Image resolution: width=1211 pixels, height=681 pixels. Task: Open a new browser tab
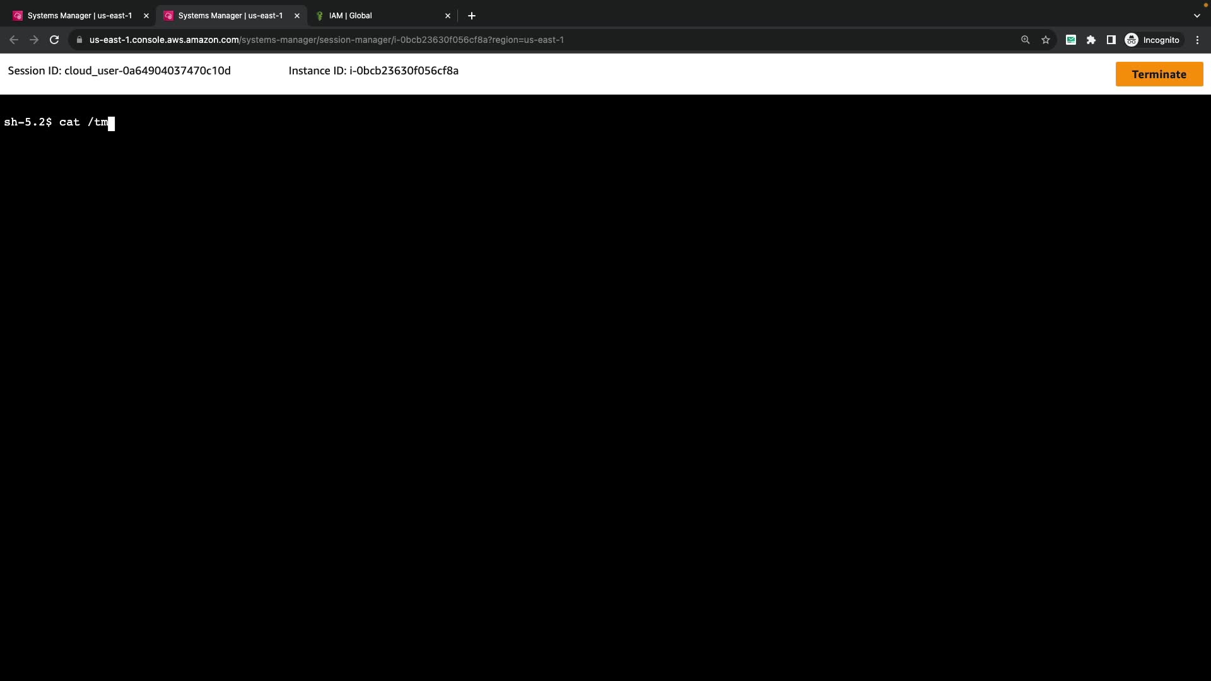click(x=472, y=16)
